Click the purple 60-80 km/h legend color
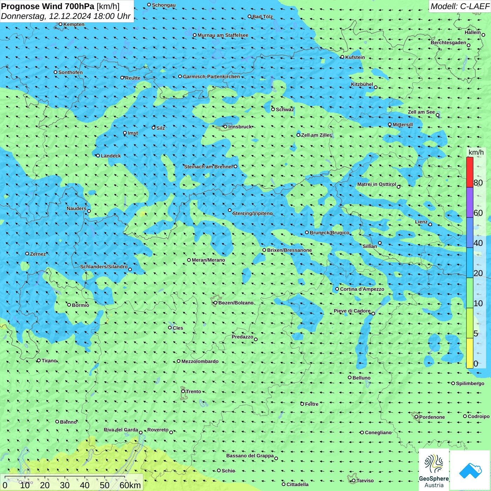This screenshot has width=491, height=491. pyautogui.click(x=470, y=203)
